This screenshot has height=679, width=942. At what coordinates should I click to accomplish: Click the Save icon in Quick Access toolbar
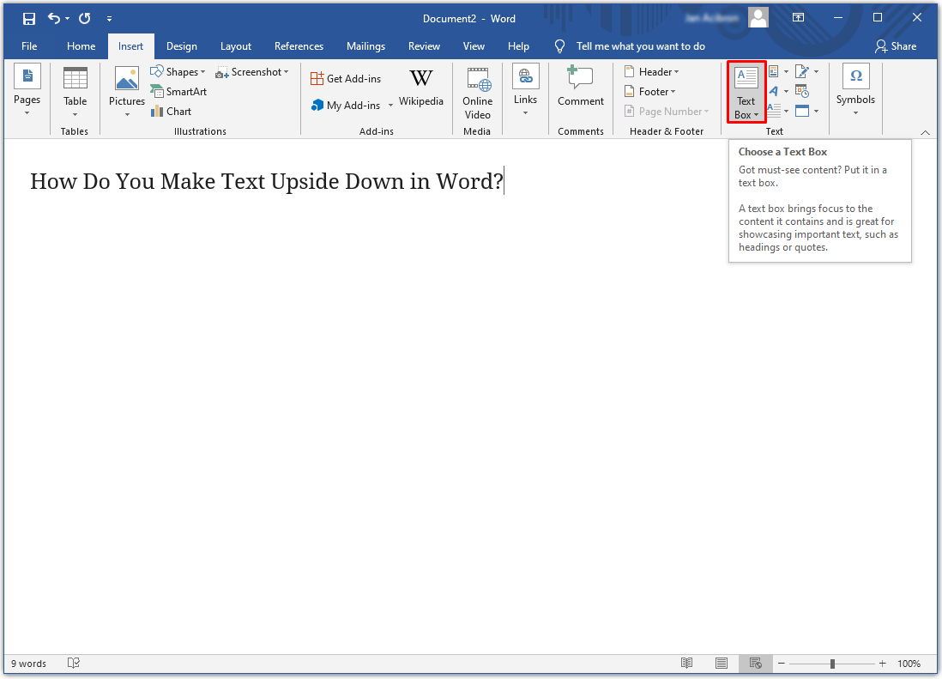pyautogui.click(x=28, y=18)
